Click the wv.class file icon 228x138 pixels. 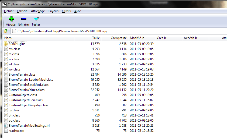6,69
